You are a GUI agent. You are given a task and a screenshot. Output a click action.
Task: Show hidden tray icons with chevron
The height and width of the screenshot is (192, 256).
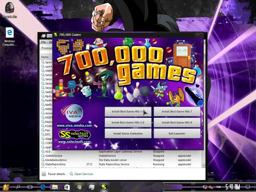click(199, 187)
